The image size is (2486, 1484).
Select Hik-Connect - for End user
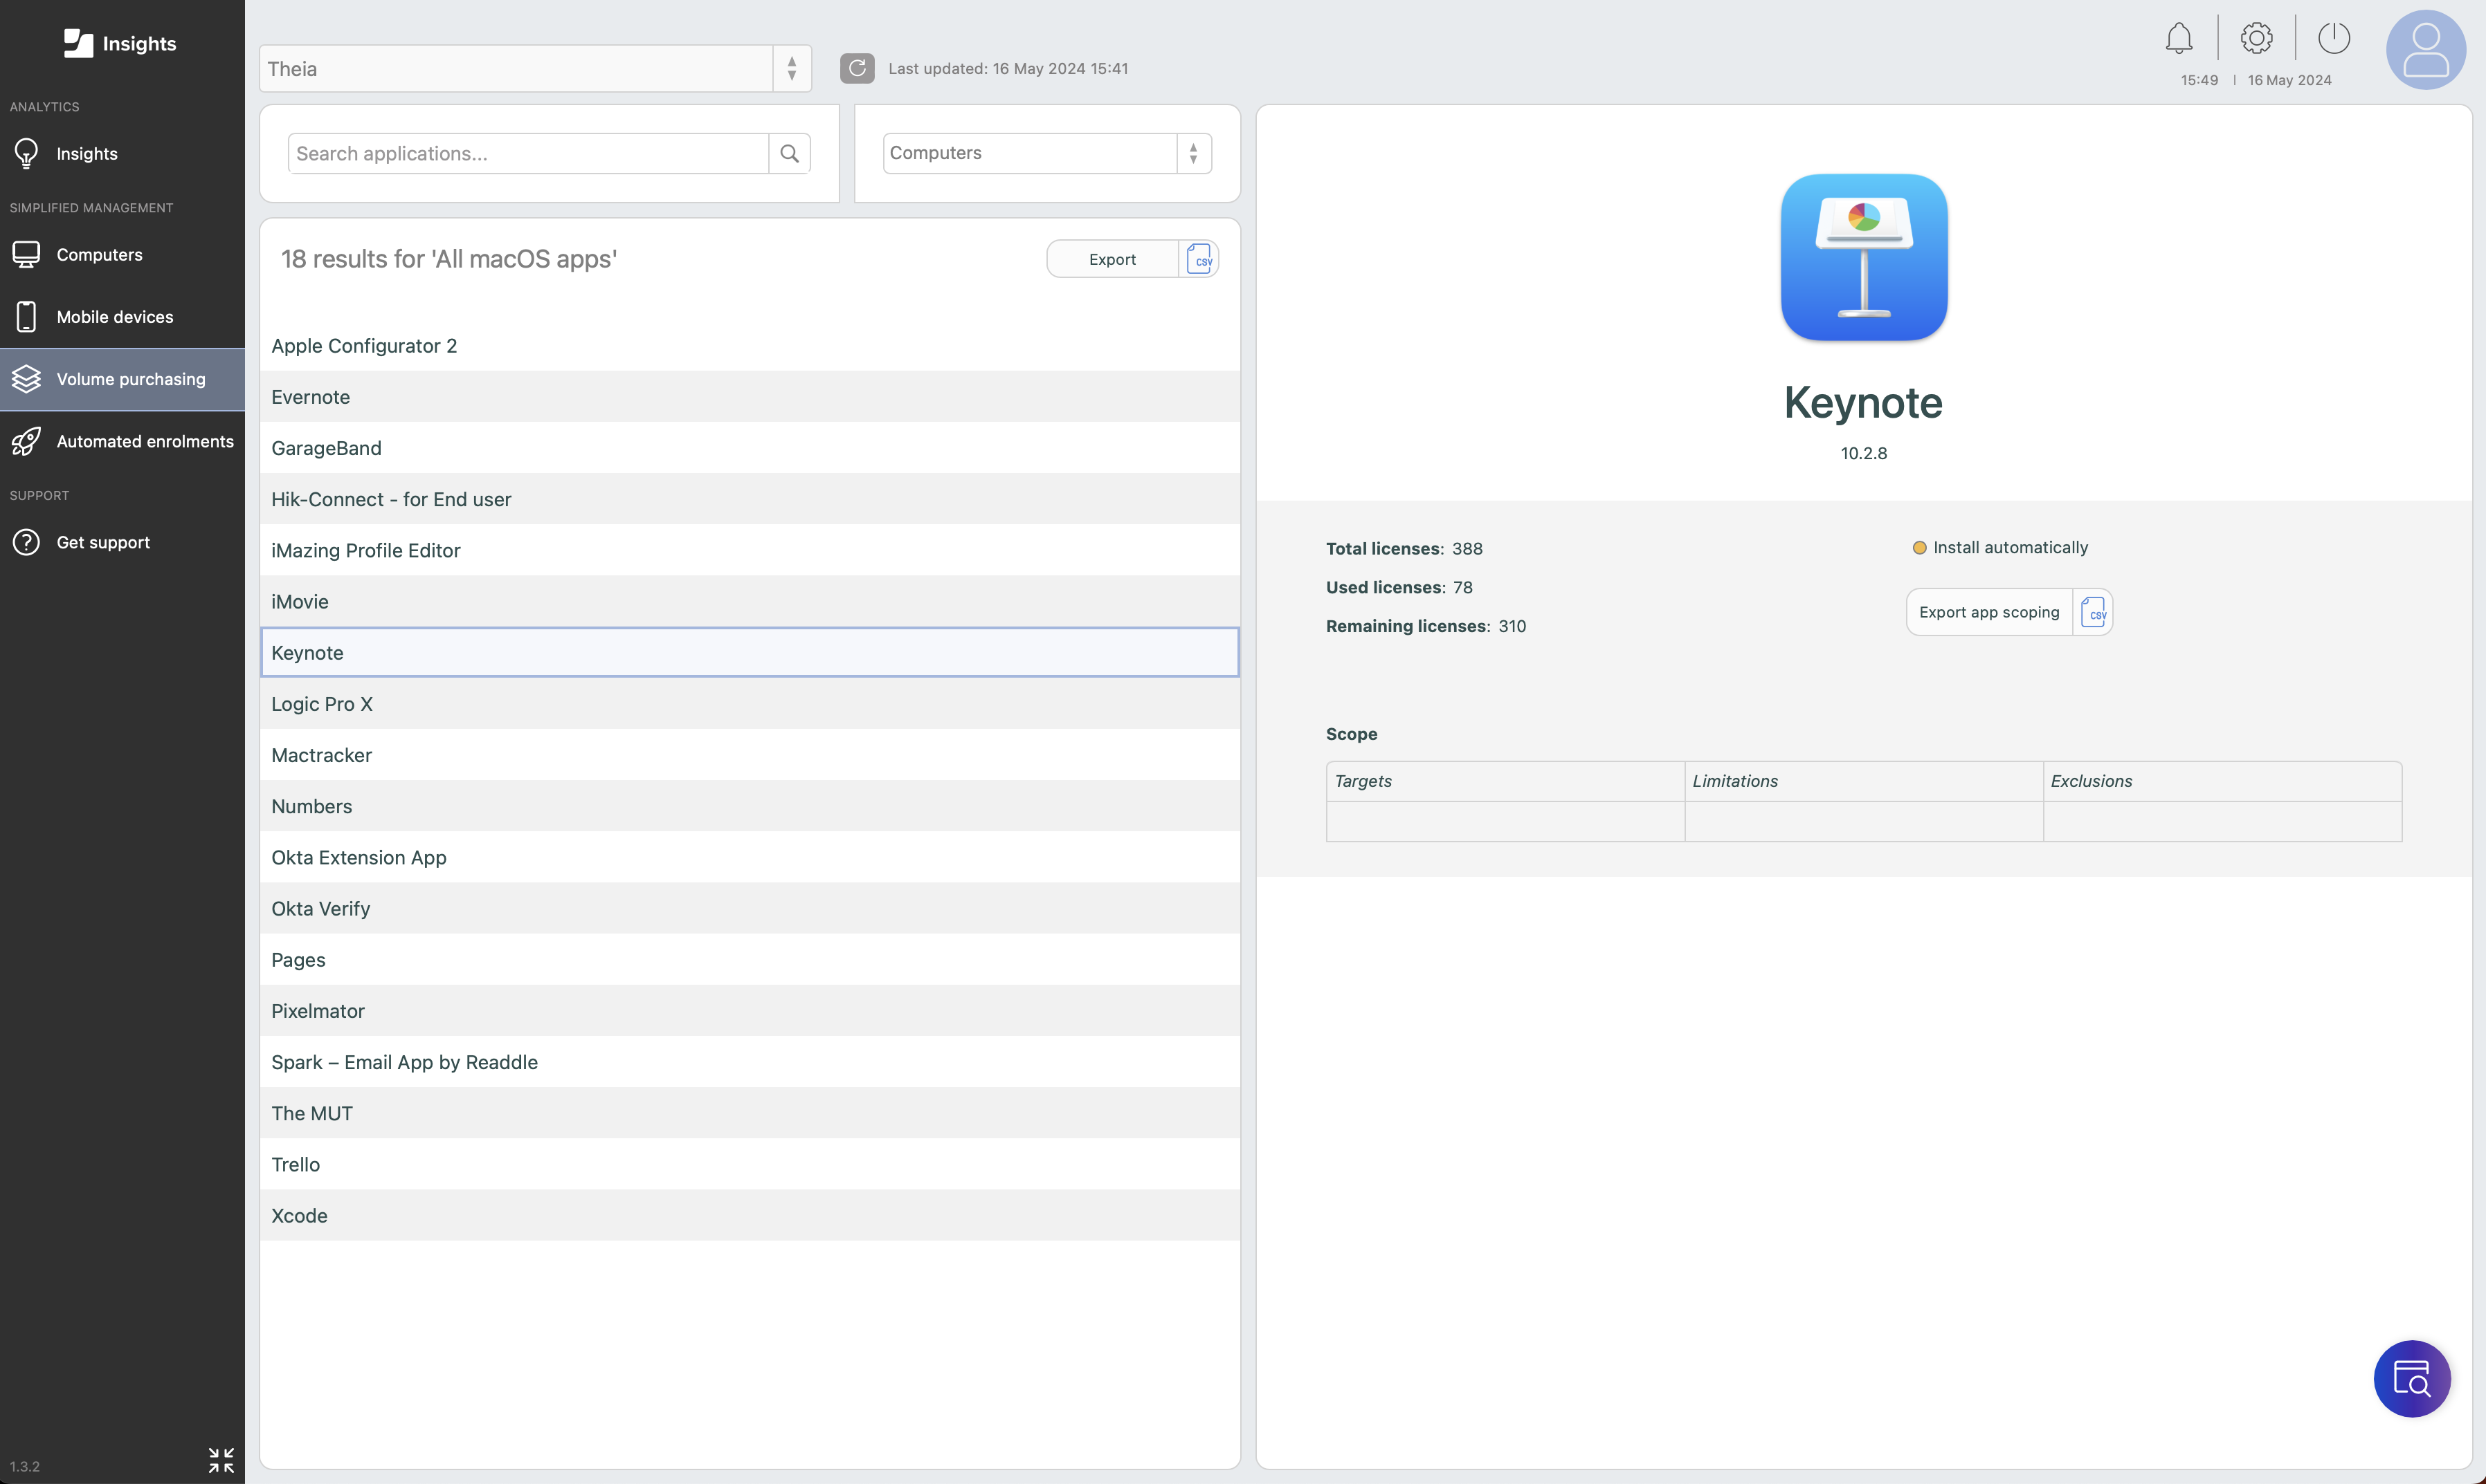pyautogui.click(x=750, y=499)
